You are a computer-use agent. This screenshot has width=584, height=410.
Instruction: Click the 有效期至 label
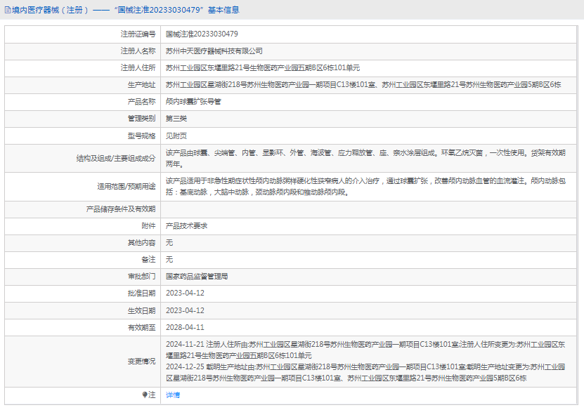coord(141,327)
